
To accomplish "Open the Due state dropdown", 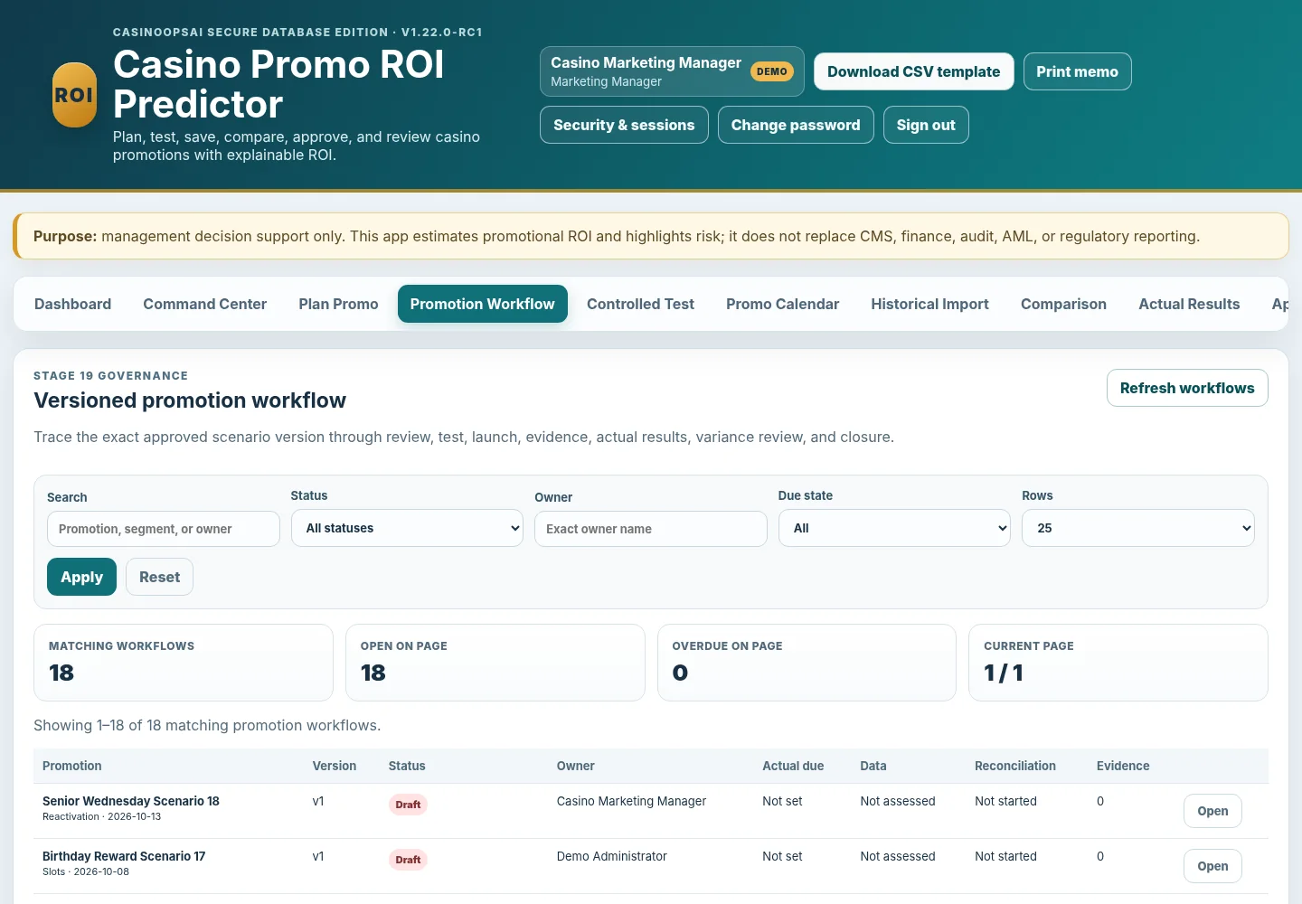I will 894,528.
